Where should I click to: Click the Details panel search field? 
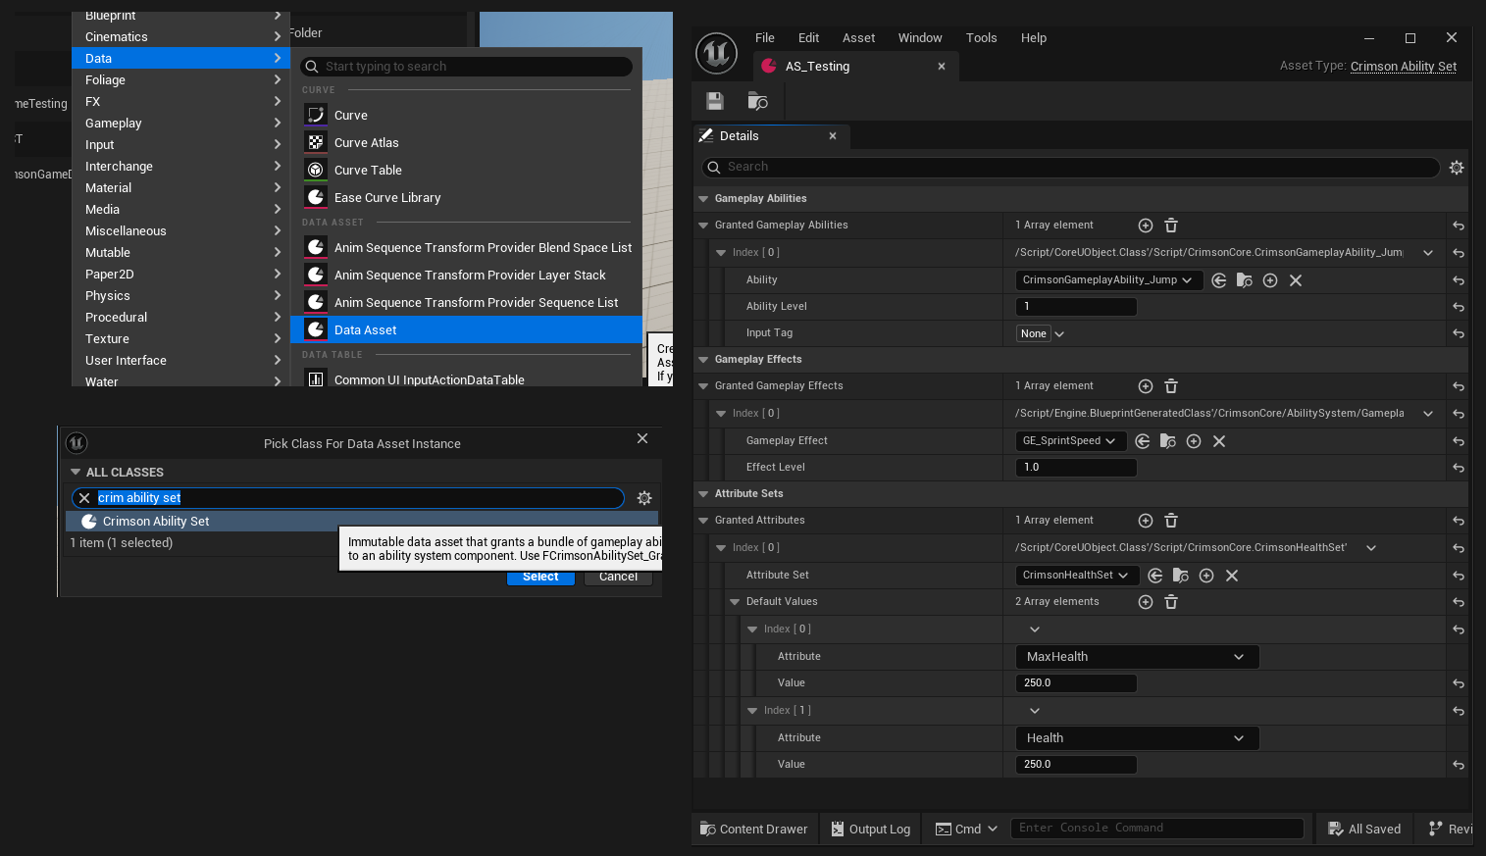[x=1071, y=168]
